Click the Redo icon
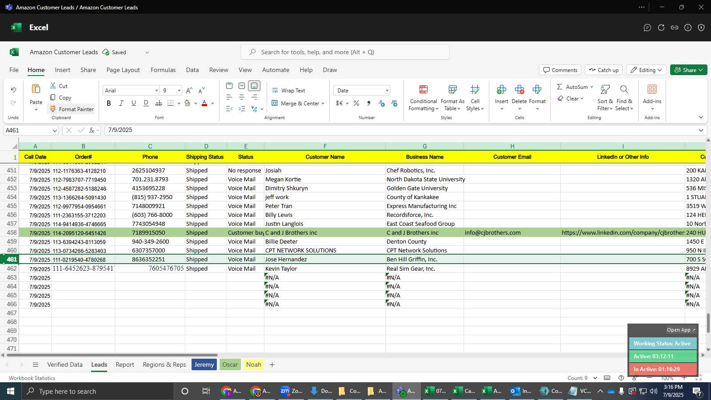Viewport: 711px width, 400px height. point(13,103)
